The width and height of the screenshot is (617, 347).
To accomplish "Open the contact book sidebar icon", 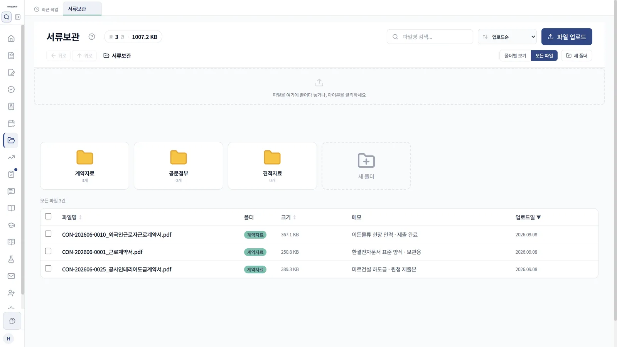I will point(11,106).
